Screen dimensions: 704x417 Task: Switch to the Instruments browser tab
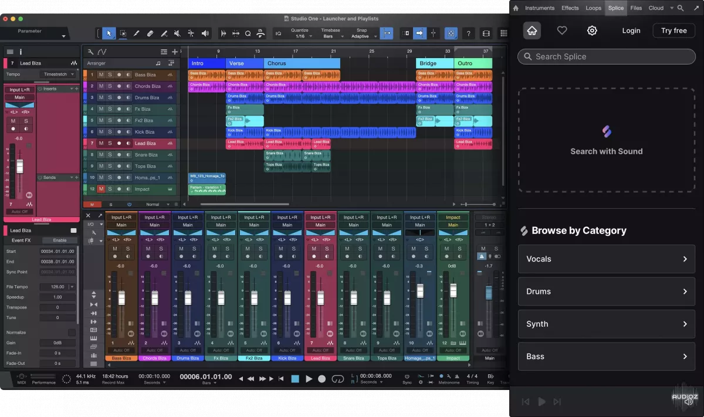pyautogui.click(x=540, y=8)
